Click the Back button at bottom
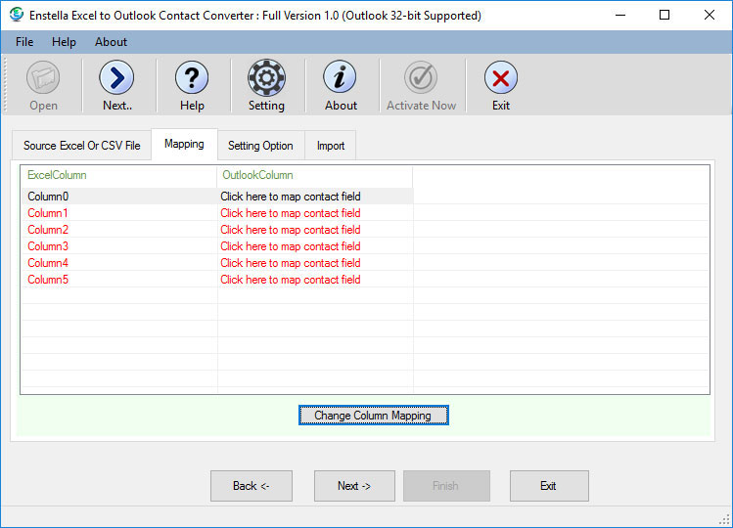733x528 pixels. pos(252,486)
